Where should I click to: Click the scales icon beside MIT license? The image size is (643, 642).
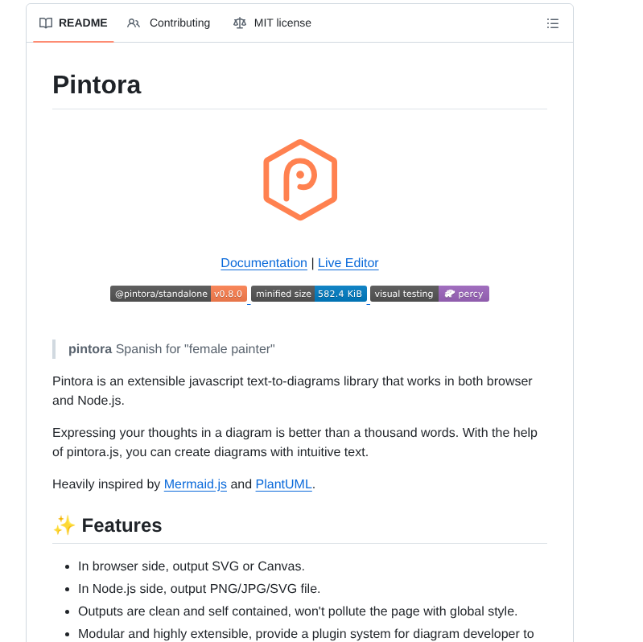[240, 23]
